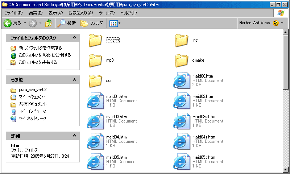Open the Search (検索) toolbar button
This screenshot has width=290, height=174.
coord(67,23)
